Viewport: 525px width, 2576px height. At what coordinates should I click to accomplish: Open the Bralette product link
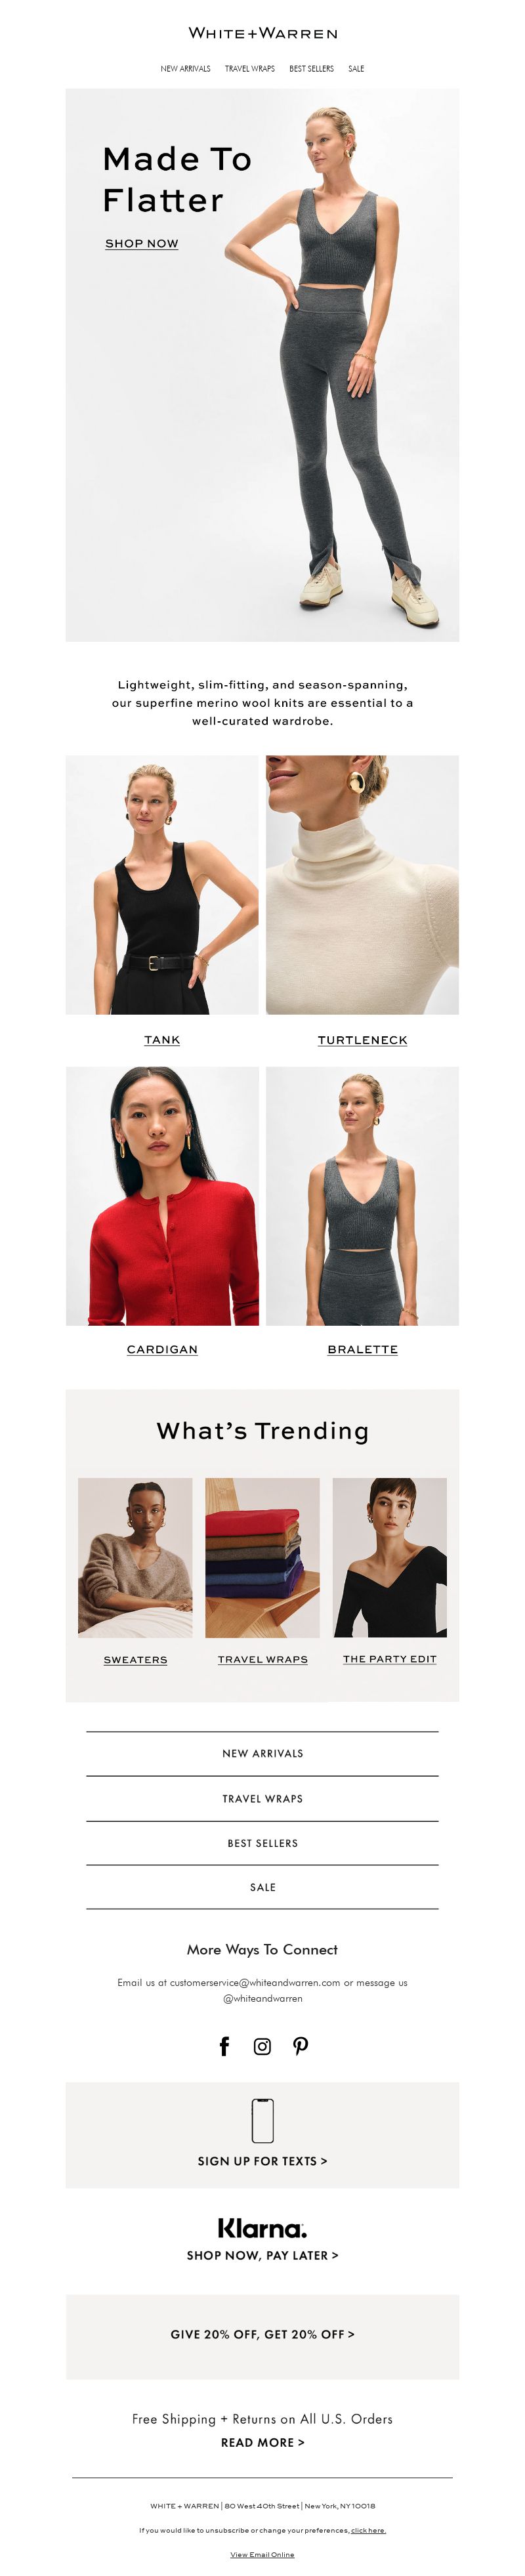point(362,1349)
